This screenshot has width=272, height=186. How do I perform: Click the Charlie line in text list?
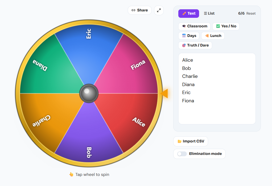[x=190, y=76]
